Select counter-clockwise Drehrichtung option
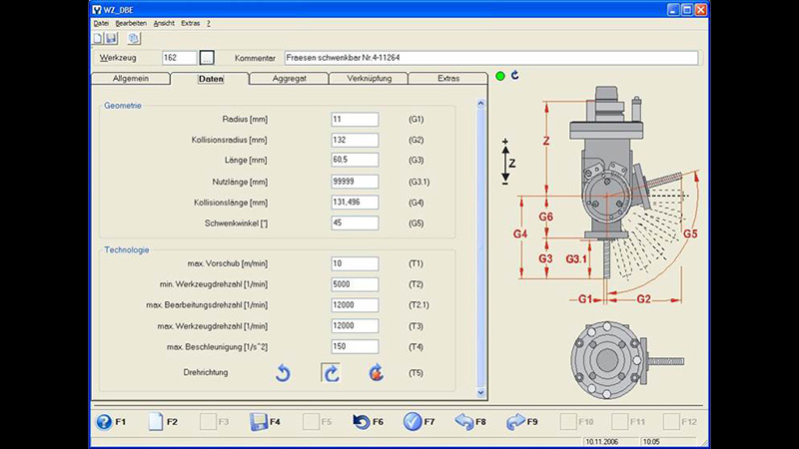Viewport: 799px width, 449px height. coord(283,373)
